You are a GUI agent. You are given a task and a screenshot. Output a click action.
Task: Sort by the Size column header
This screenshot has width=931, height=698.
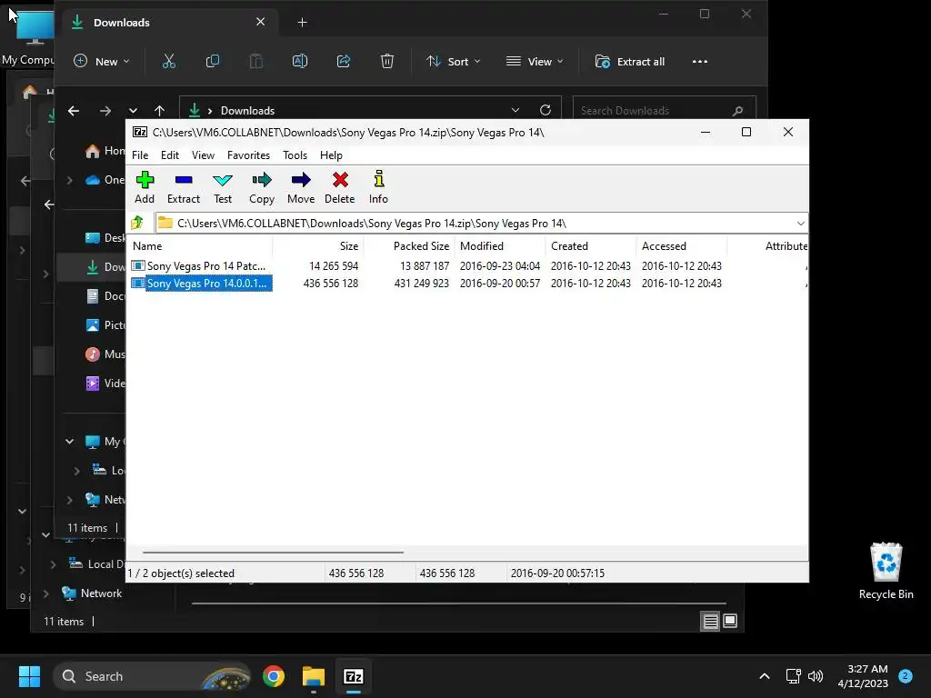pyautogui.click(x=318, y=245)
